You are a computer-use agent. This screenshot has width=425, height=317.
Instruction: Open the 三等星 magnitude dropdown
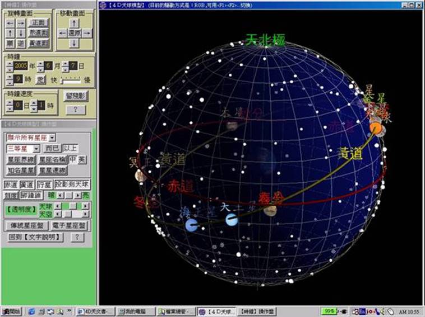pos(36,149)
